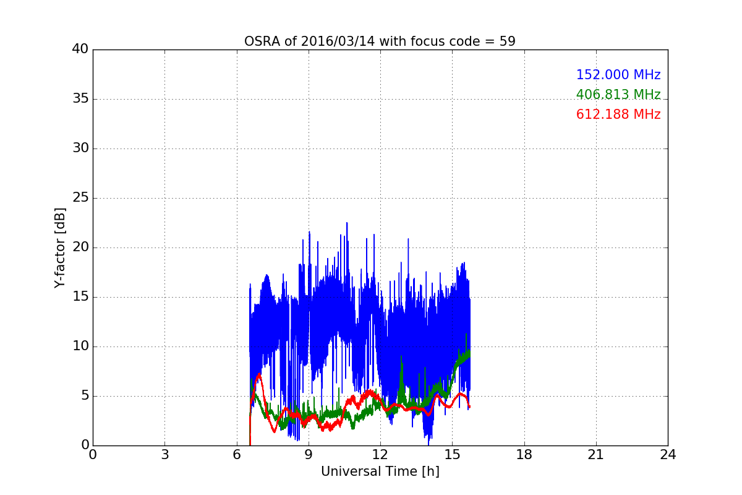The height and width of the screenshot is (495, 742).
Task: Click the 'Universal Time [h]' axis label
Action: [380, 471]
